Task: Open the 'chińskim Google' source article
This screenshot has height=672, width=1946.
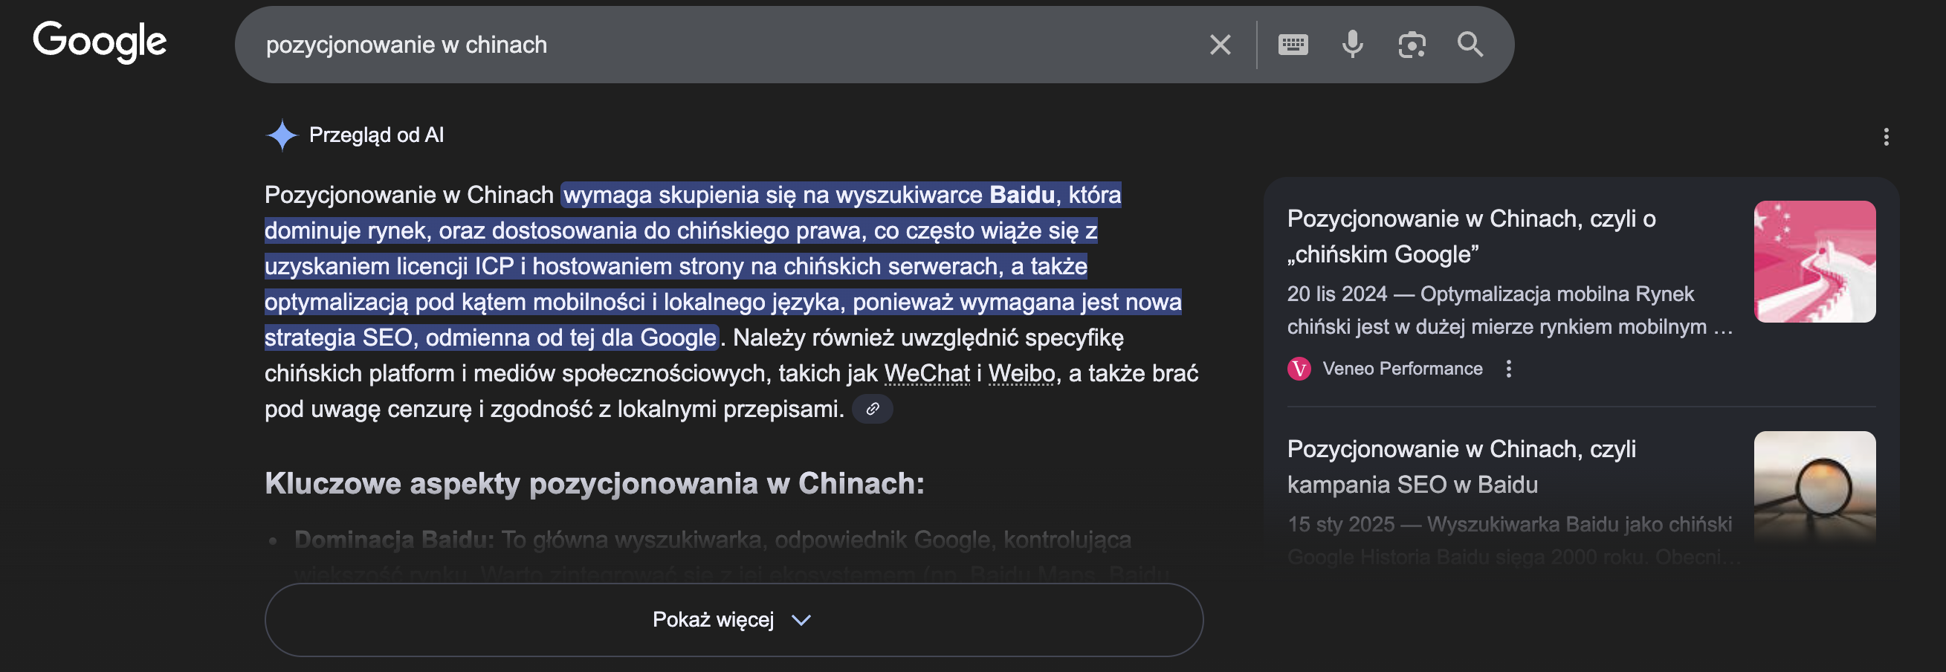Action: 1471,236
